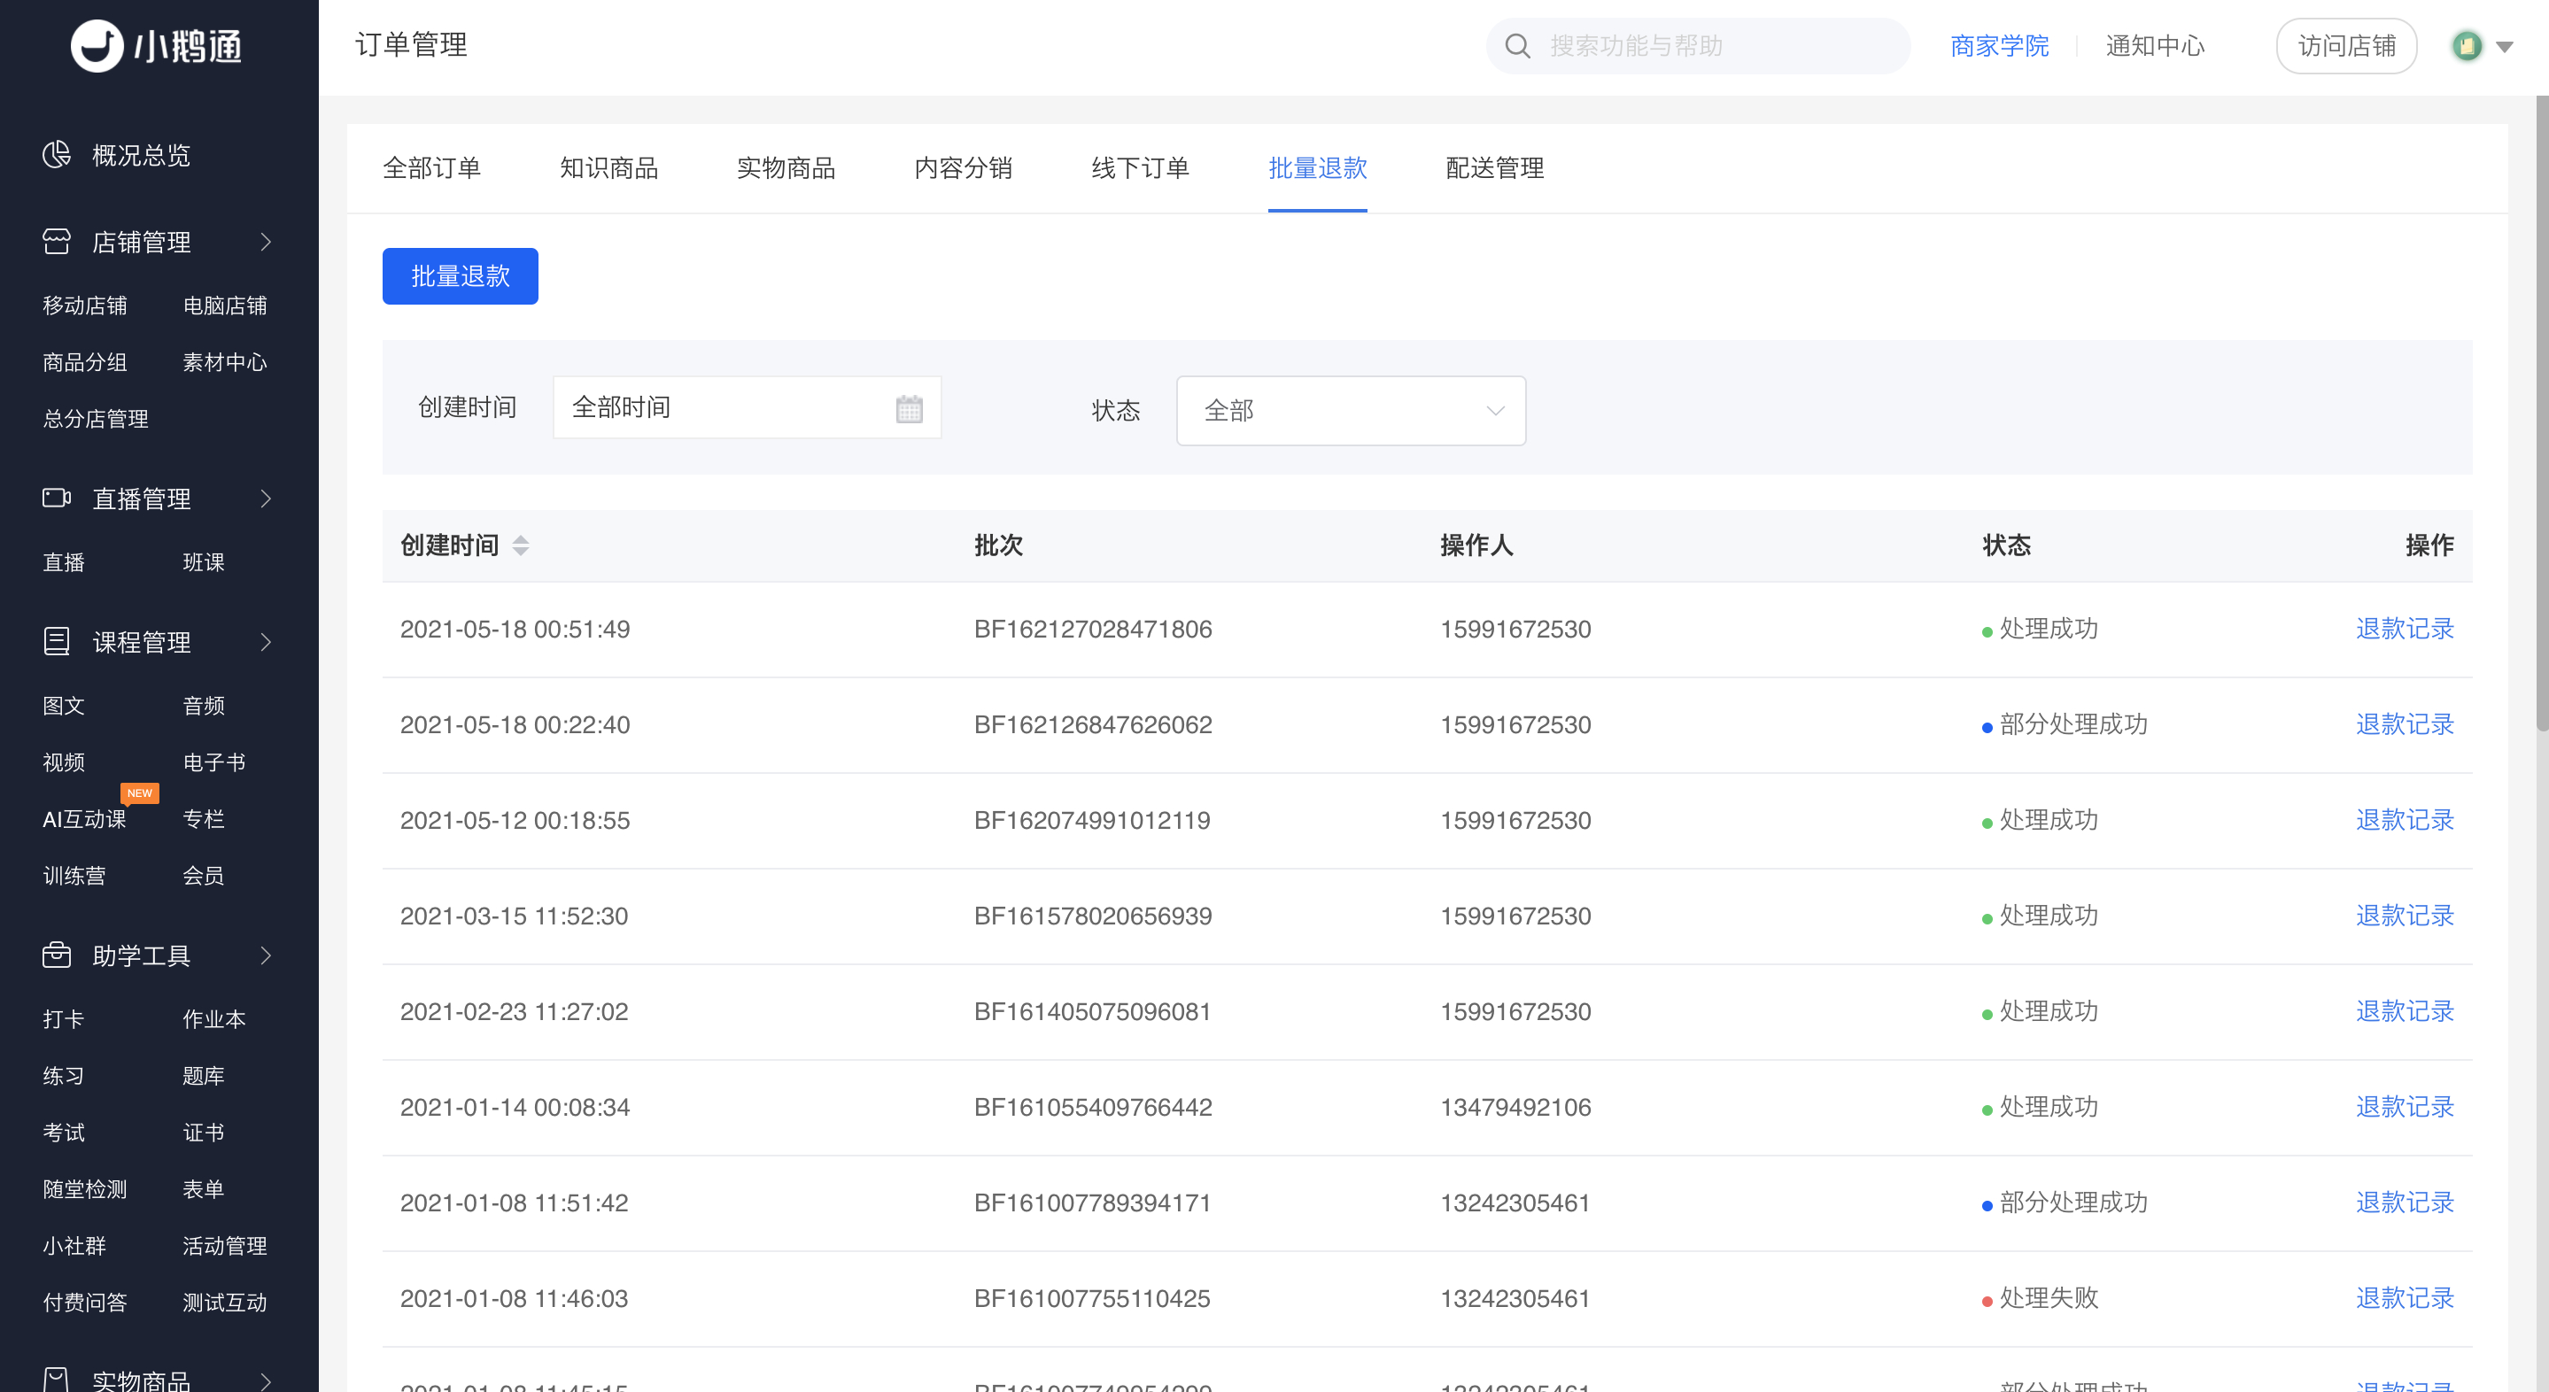Switch to 知识商品 tab
Image resolution: width=2549 pixels, height=1392 pixels.
click(608, 167)
